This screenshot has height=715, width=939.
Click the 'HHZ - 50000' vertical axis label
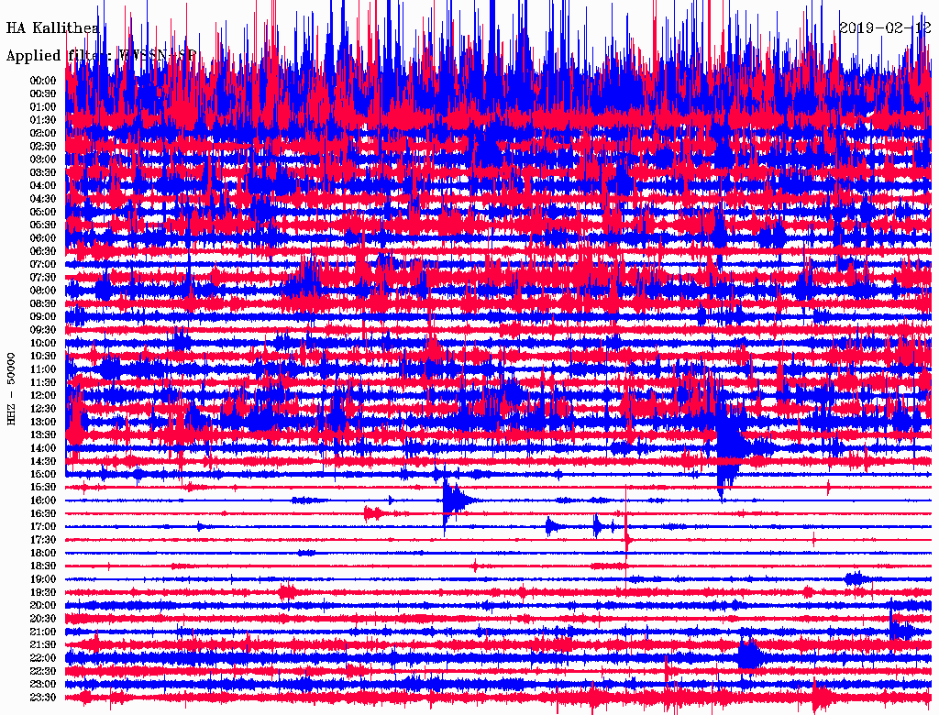[x=11, y=390]
